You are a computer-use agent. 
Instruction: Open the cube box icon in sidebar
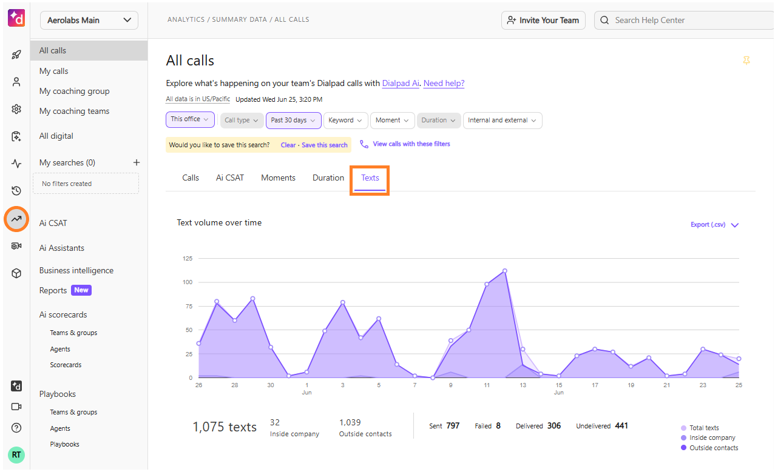coord(16,273)
